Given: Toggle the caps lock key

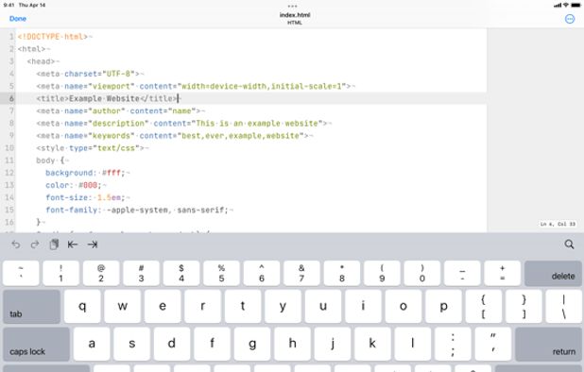Looking at the screenshot, I should coord(37,344).
